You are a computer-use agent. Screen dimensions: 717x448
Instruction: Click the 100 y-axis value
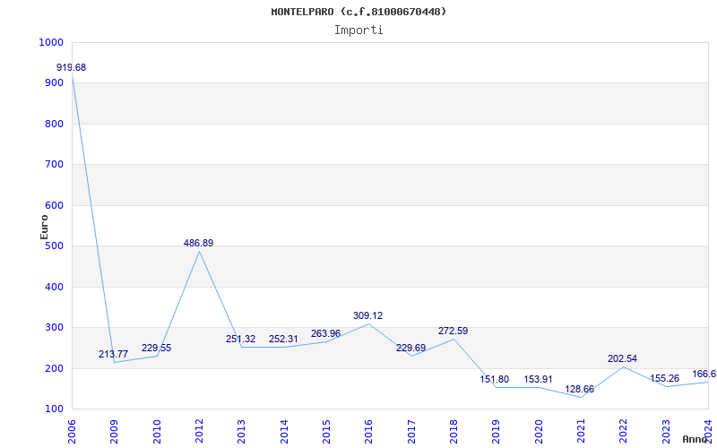[x=54, y=409]
